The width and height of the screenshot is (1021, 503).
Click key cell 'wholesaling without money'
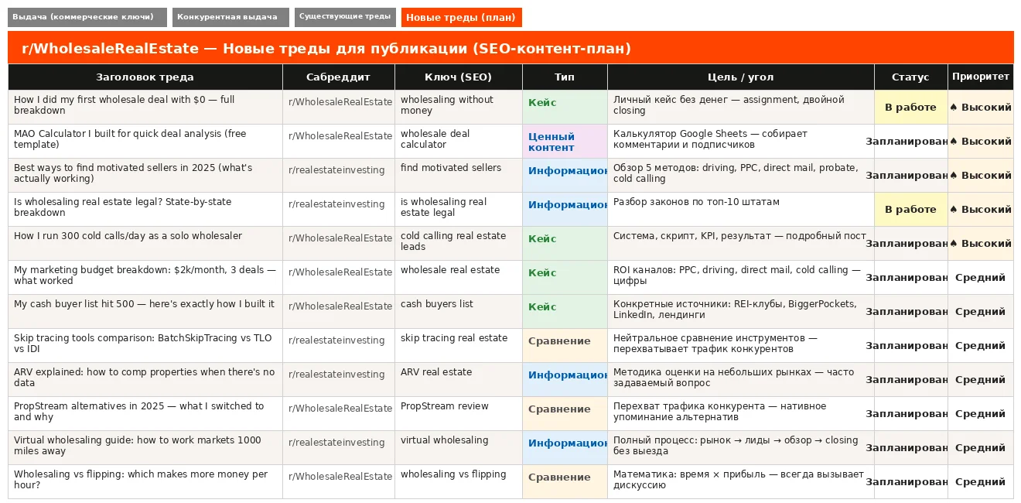pyautogui.click(x=459, y=108)
